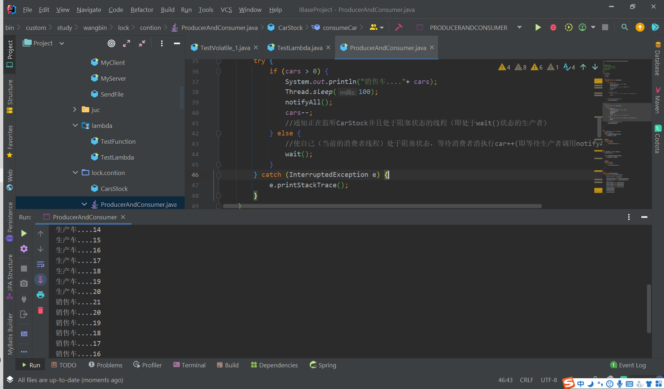664x389 pixels.
Task: Click the editor horizontal scrollbar
Action: point(382,206)
